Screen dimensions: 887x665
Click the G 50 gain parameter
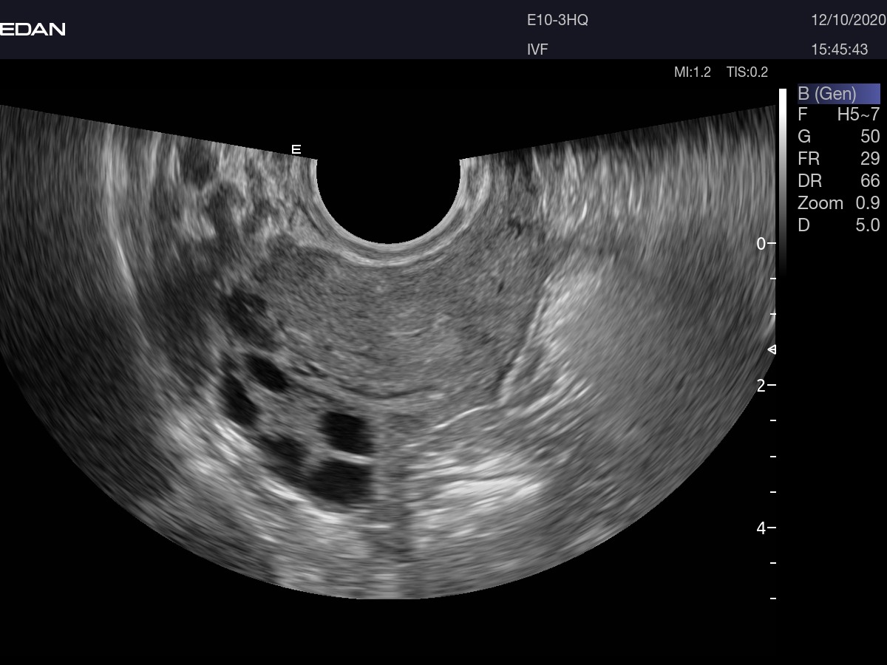pyautogui.click(x=838, y=137)
